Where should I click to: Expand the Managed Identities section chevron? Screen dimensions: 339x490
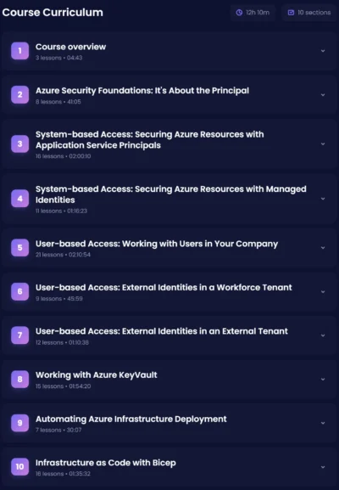pyautogui.click(x=323, y=199)
